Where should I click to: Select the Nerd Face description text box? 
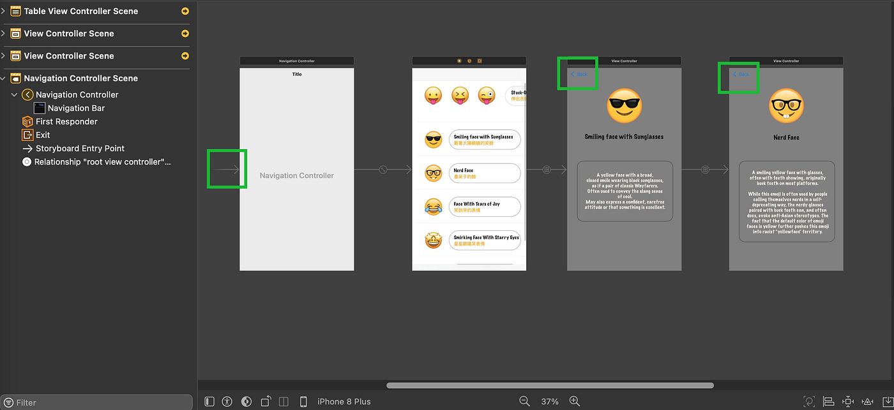786,201
